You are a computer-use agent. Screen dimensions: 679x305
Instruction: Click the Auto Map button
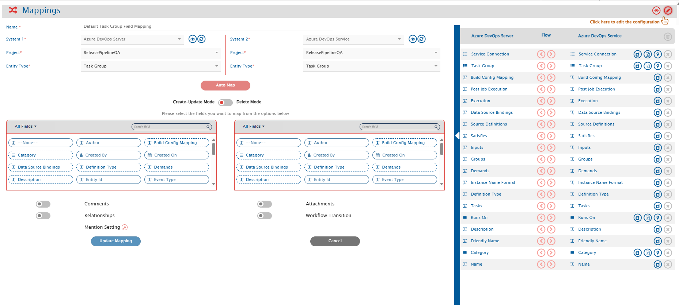pyautogui.click(x=225, y=85)
